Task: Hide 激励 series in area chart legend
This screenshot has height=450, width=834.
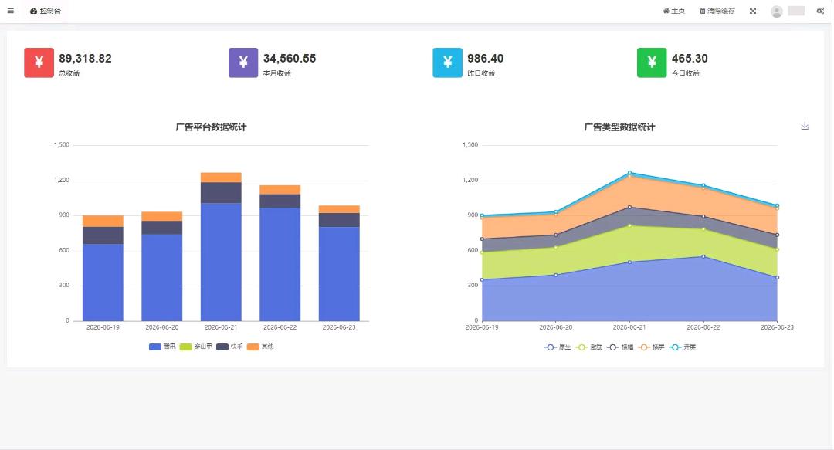Action: [x=588, y=347]
